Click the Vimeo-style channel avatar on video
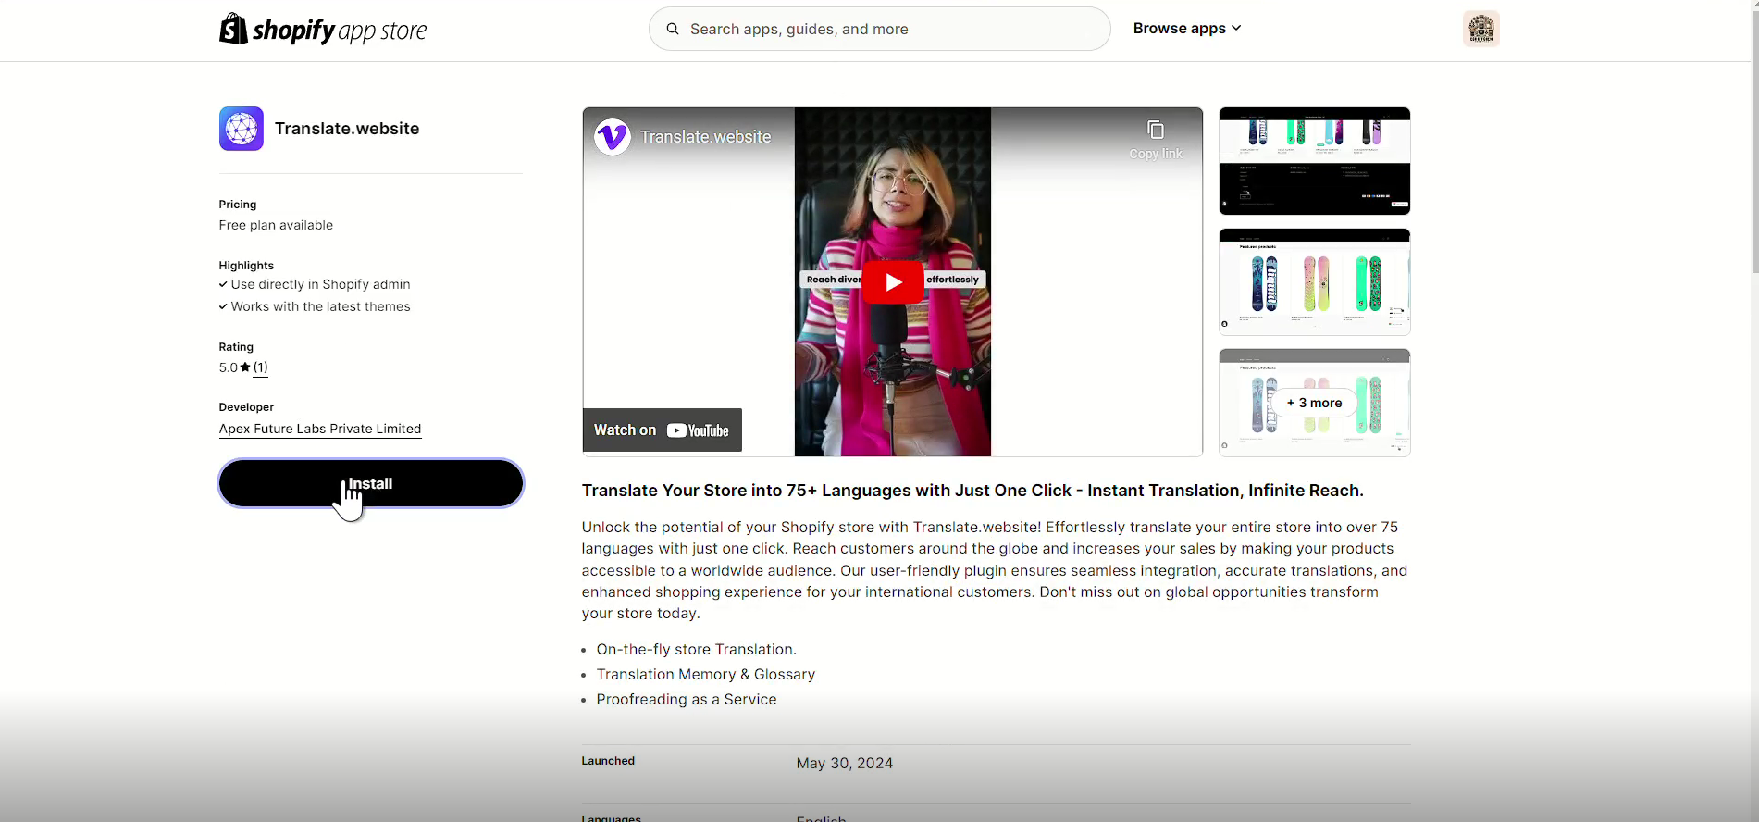 tap(613, 137)
